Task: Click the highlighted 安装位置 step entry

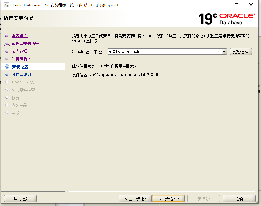Action: (x=20, y=66)
